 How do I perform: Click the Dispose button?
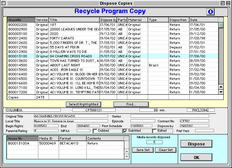point(196,144)
